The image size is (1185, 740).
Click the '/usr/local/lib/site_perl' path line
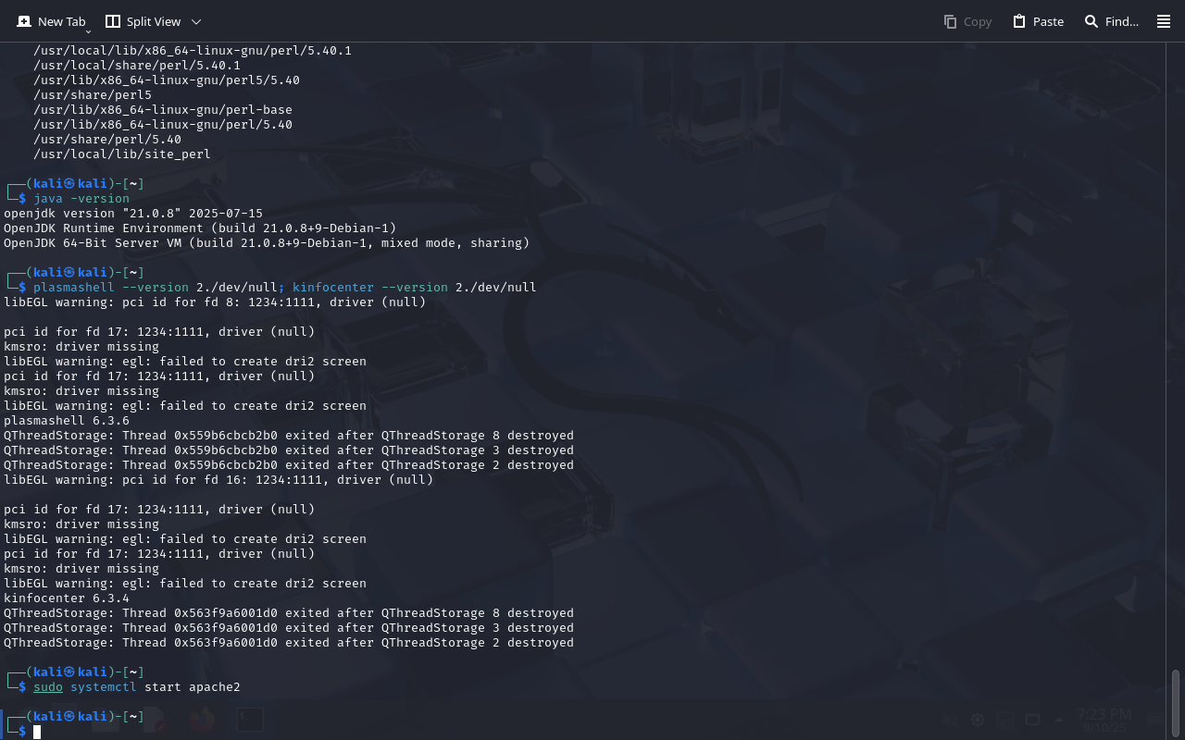[122, 154]
